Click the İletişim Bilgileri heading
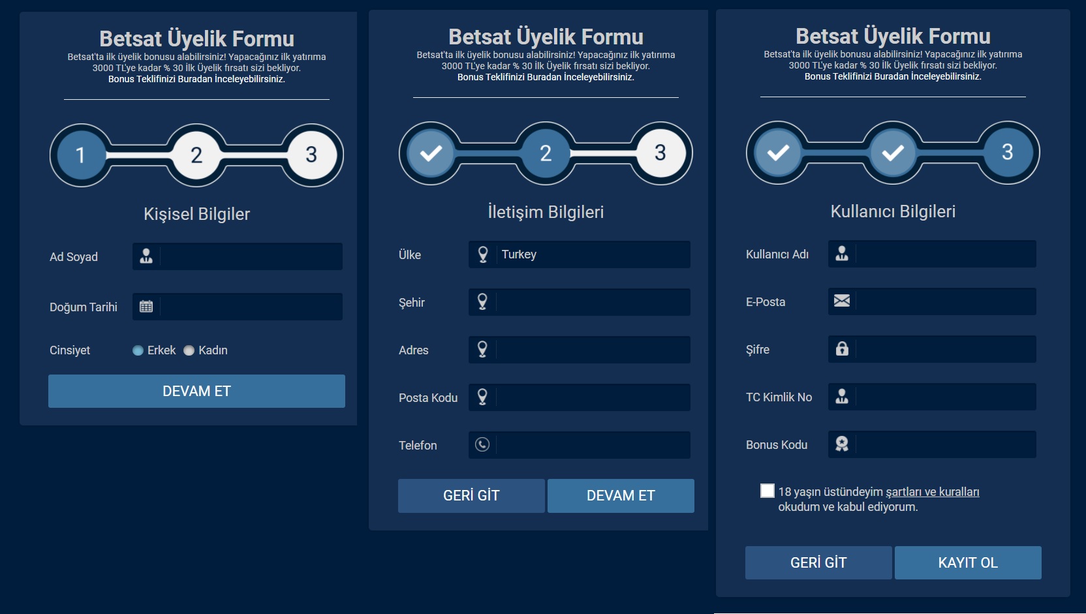The width and height of the screenshot is (1086, 614). (x=546, y=212)
